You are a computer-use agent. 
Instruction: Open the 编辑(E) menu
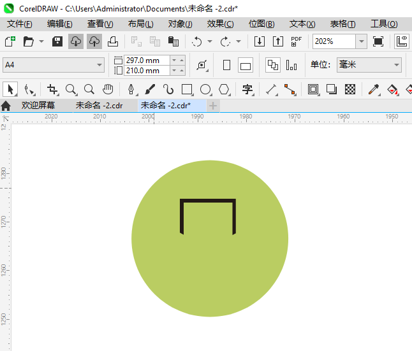tap(60, 24)
